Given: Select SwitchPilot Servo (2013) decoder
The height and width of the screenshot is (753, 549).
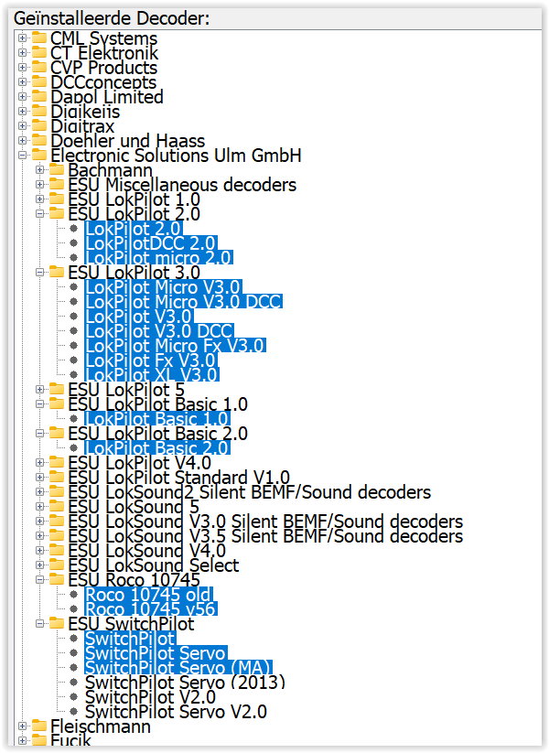Looking at the screenshot, I should pos(185,682).
